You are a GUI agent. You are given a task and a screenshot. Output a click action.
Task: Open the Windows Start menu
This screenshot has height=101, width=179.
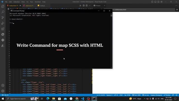[3, 98]
